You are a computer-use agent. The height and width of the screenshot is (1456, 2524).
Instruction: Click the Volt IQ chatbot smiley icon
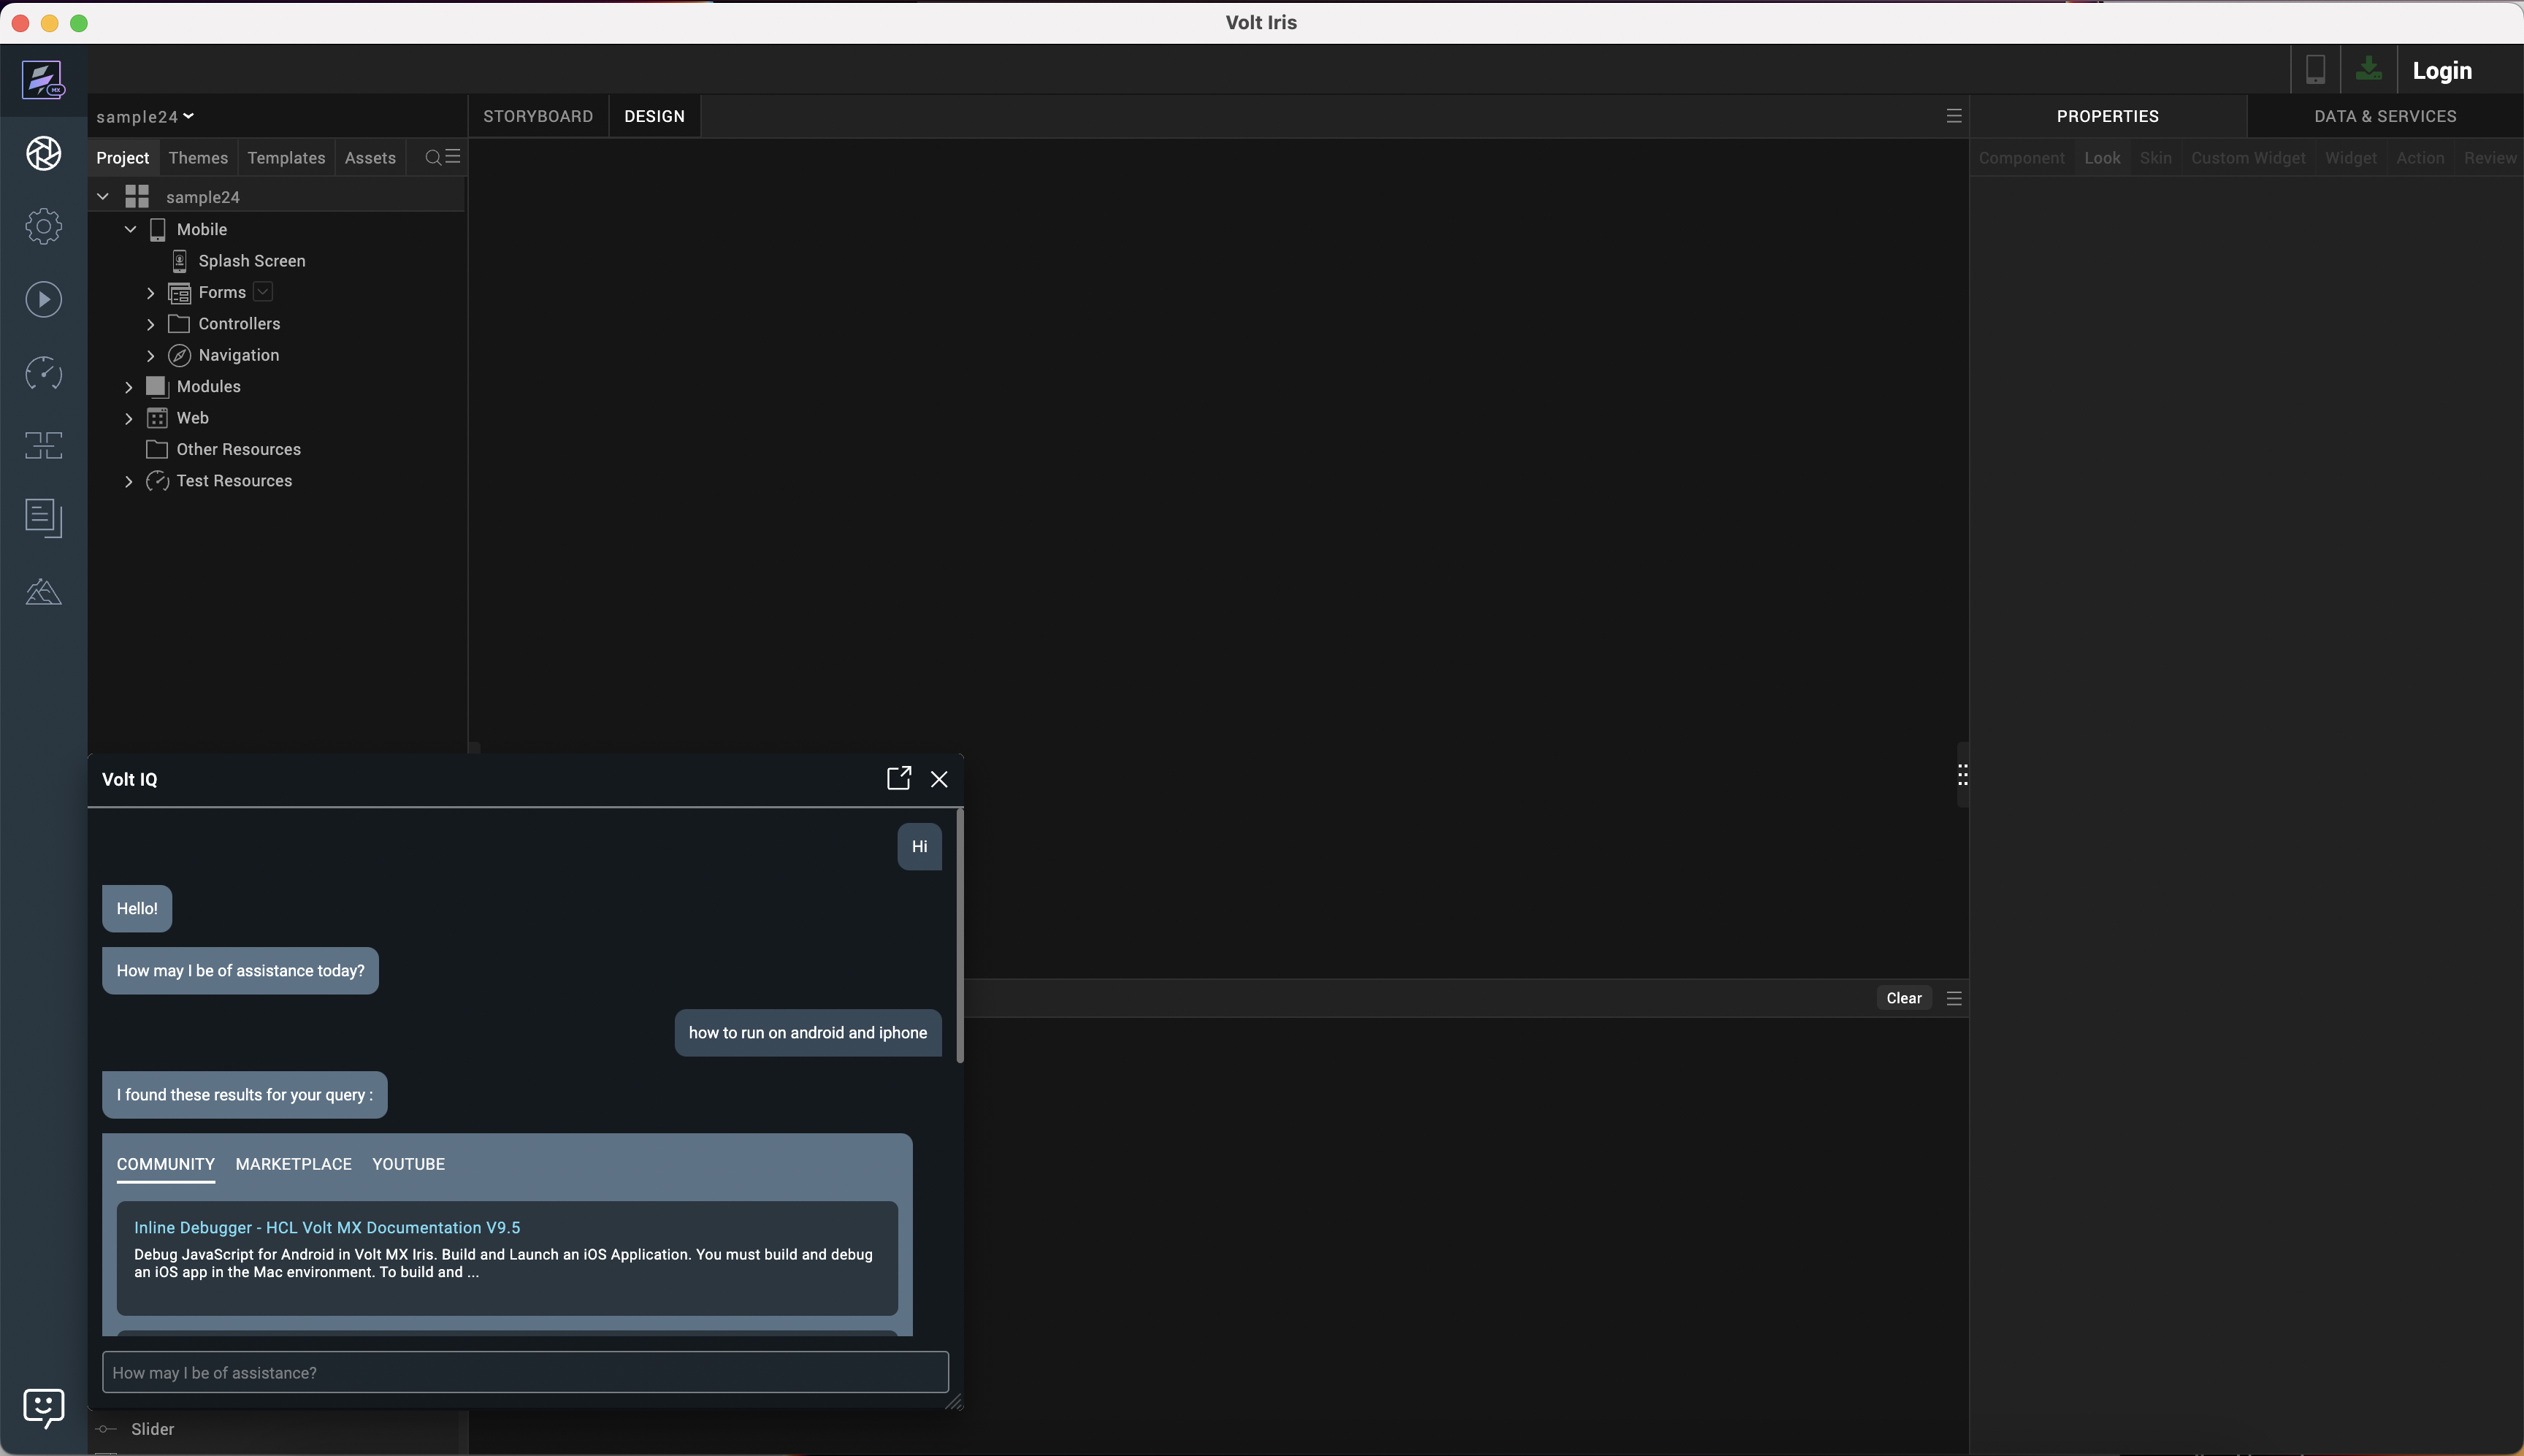[43, 1407]
